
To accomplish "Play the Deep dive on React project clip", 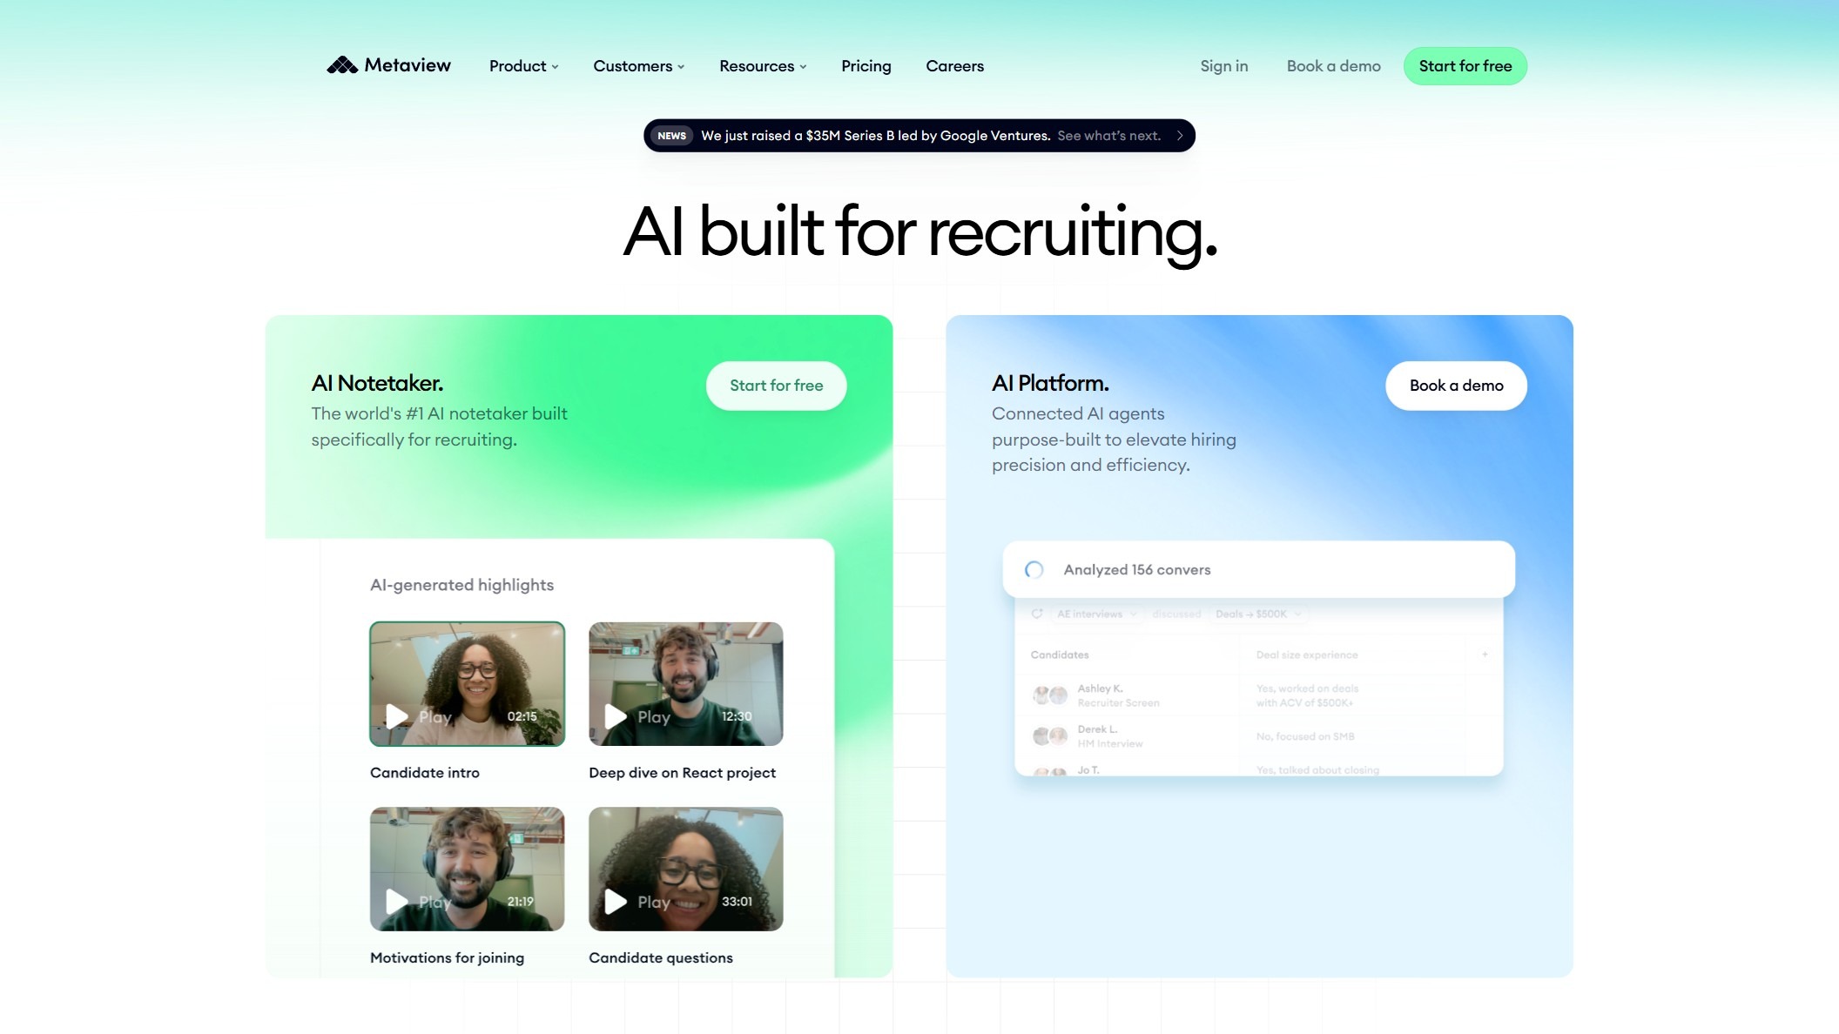I will [x=616, y=716].
